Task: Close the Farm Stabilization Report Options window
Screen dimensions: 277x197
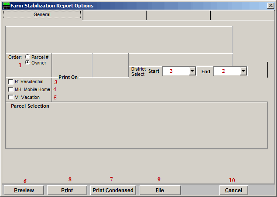Action: point(271,5)
